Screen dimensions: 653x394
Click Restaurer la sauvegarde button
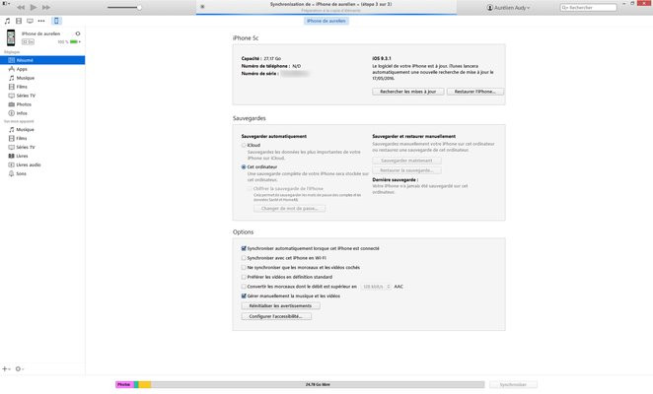click(x=406, y=170)
